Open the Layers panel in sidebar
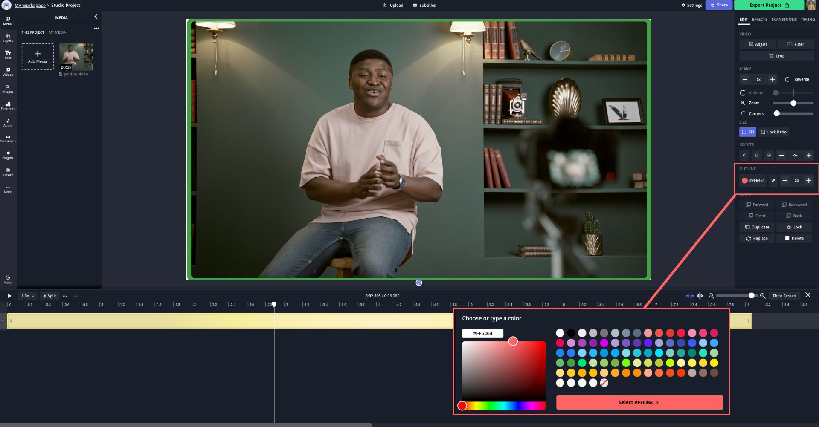Screen dimensions: 819x427 click(8, 38)
